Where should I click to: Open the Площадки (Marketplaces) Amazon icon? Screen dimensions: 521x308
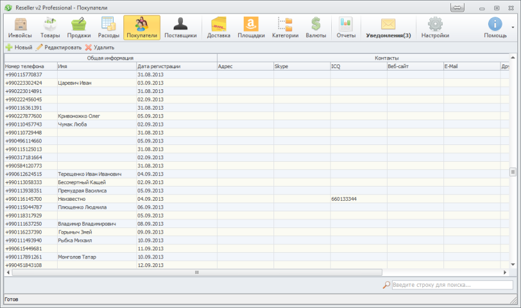pos(251,24)
